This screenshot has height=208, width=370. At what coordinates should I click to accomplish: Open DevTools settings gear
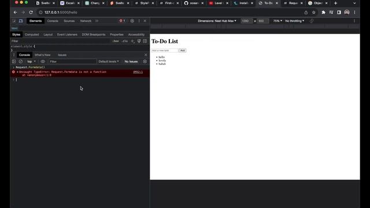click(132, 21)
